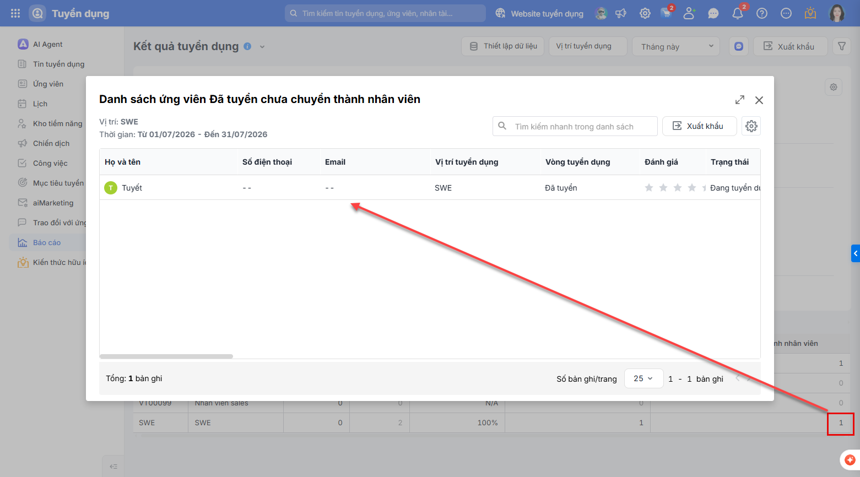
Task: Open the records per page dropdown
Action: coord(643,378)
